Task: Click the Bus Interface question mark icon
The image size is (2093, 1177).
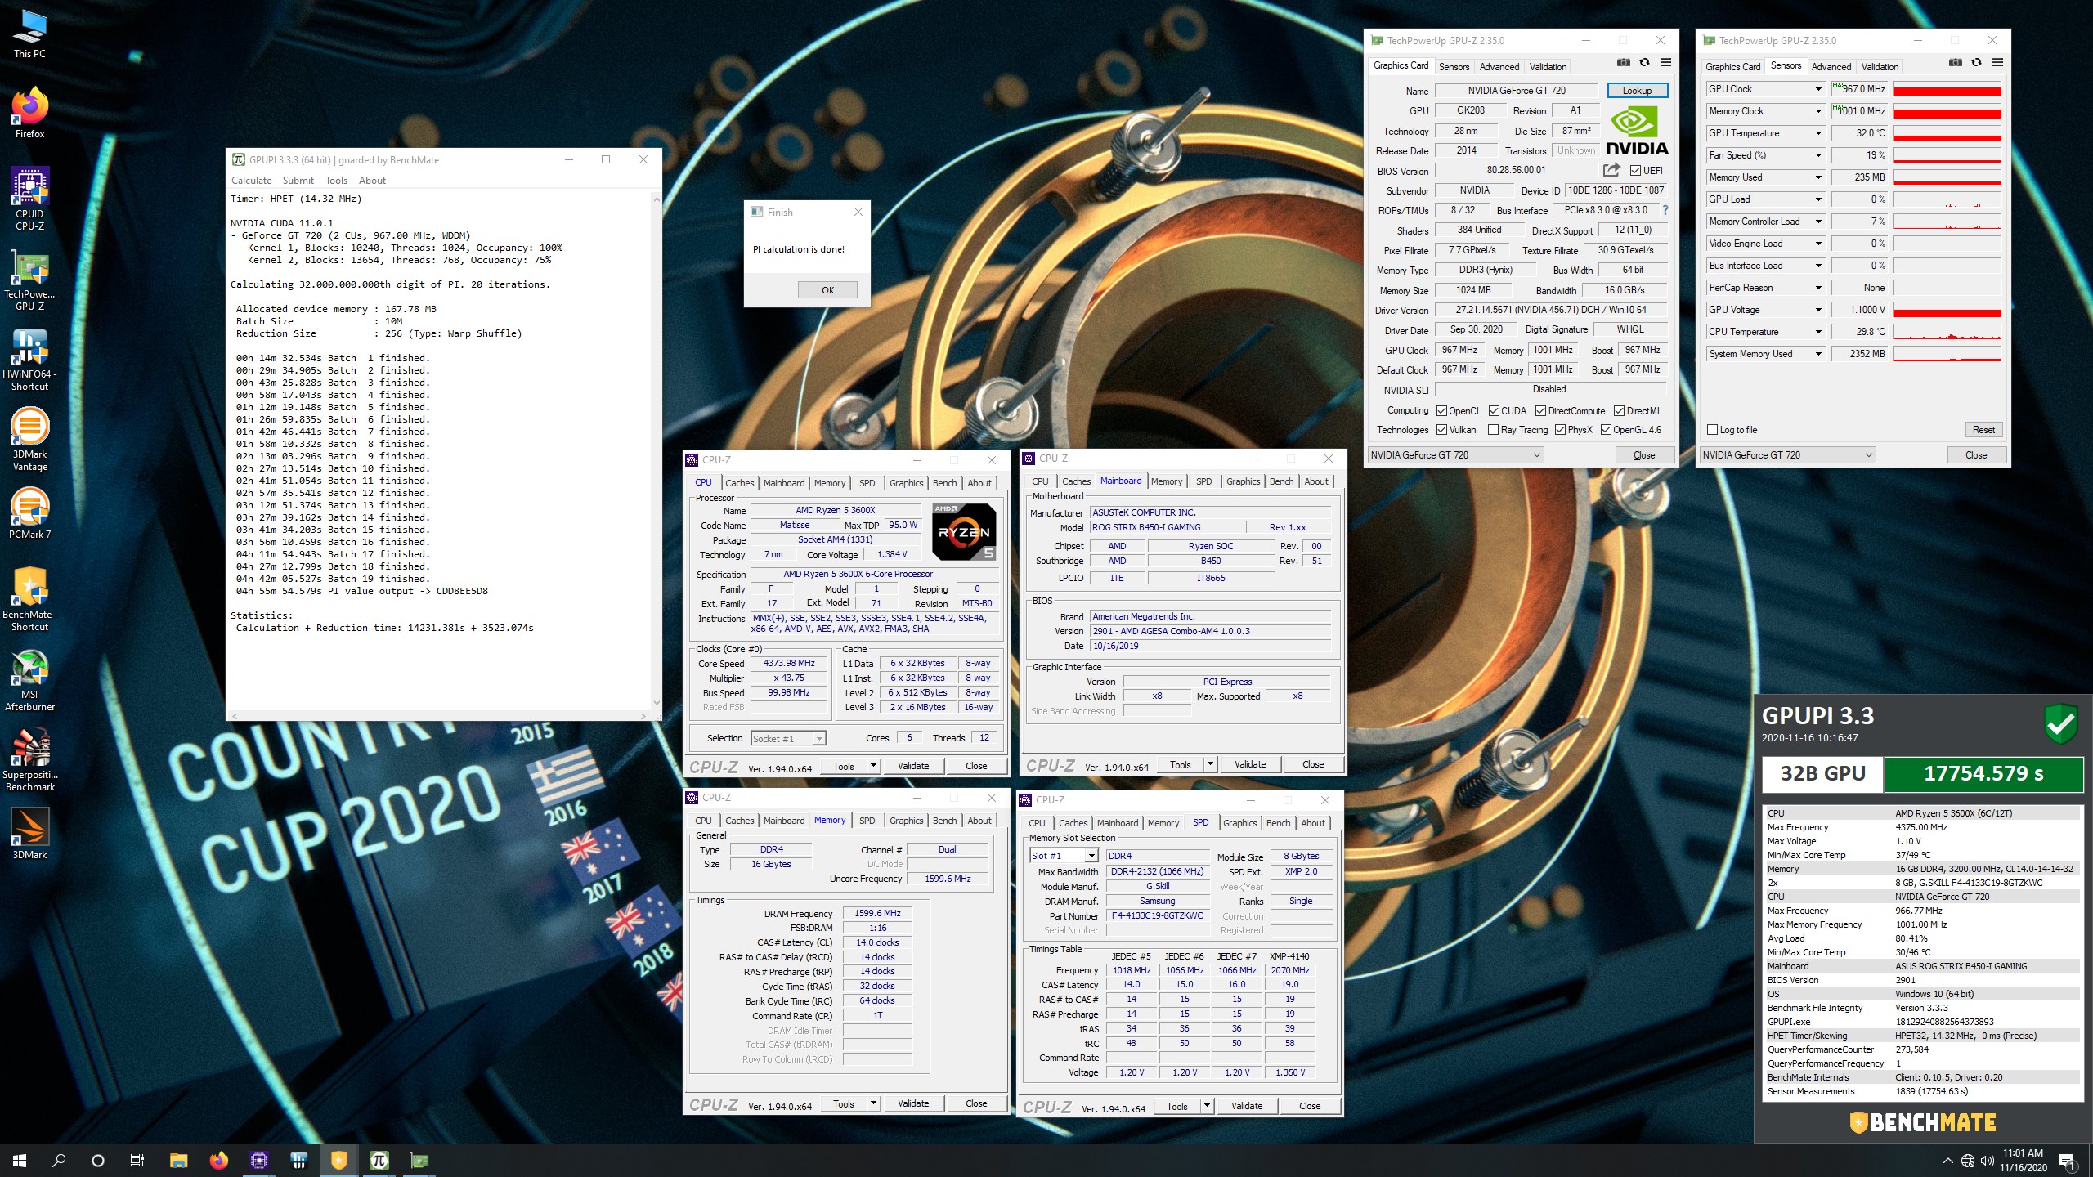Action: click(1665, 210)
